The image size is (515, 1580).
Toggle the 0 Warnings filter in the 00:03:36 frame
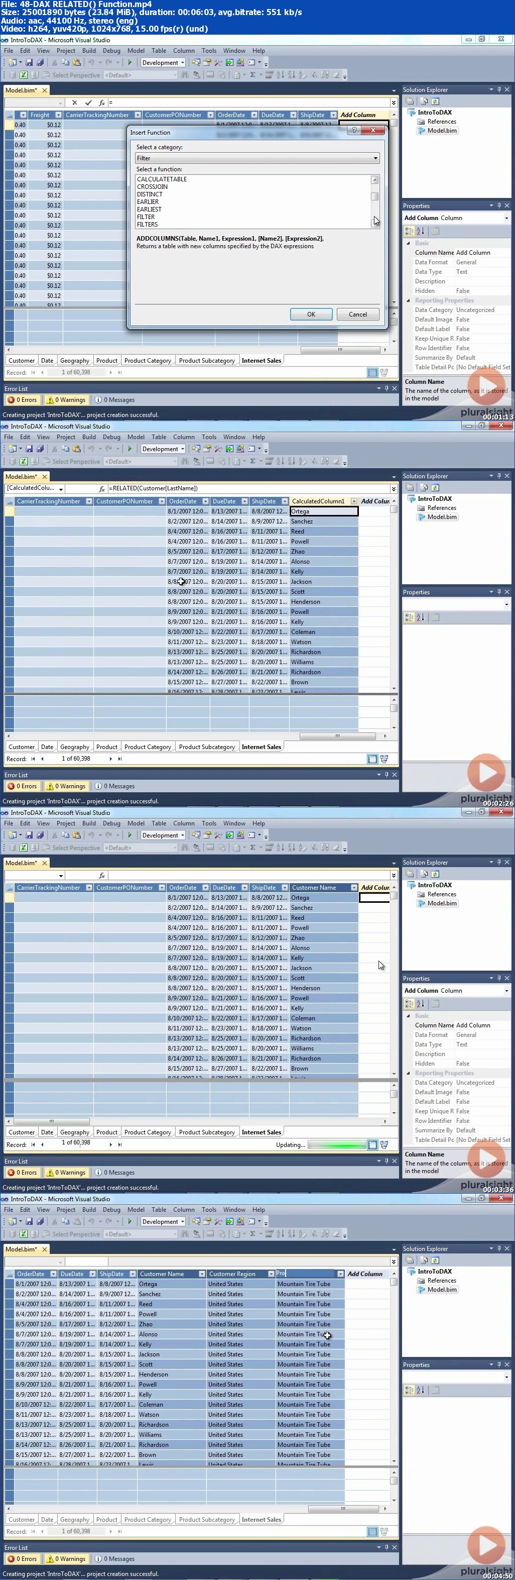click(x=66, y=1173)
